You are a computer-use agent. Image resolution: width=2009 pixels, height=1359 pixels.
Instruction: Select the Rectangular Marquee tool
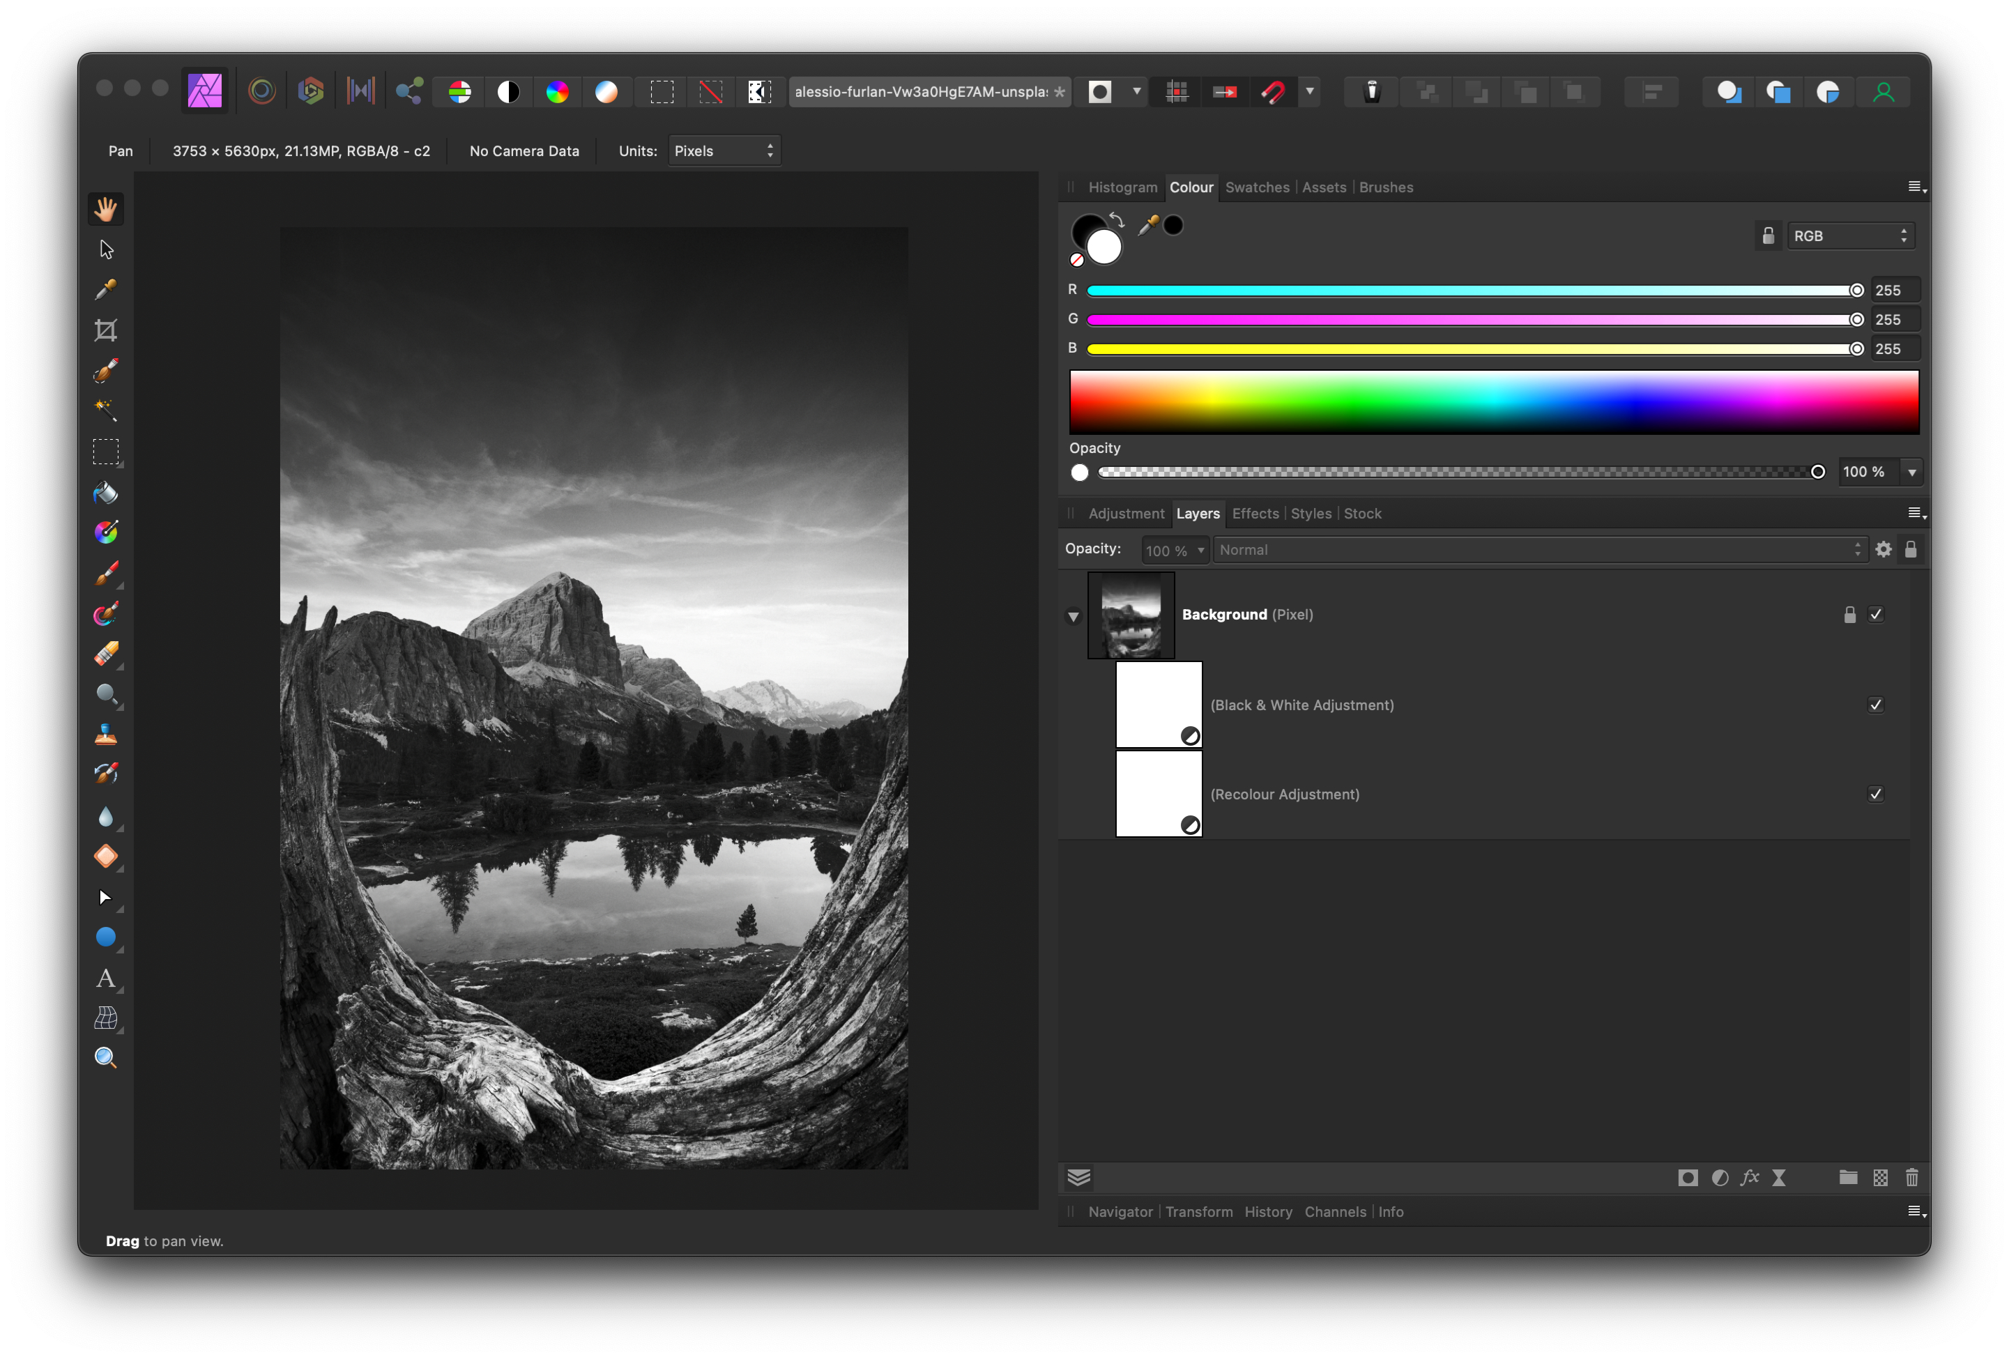[105, 452]
